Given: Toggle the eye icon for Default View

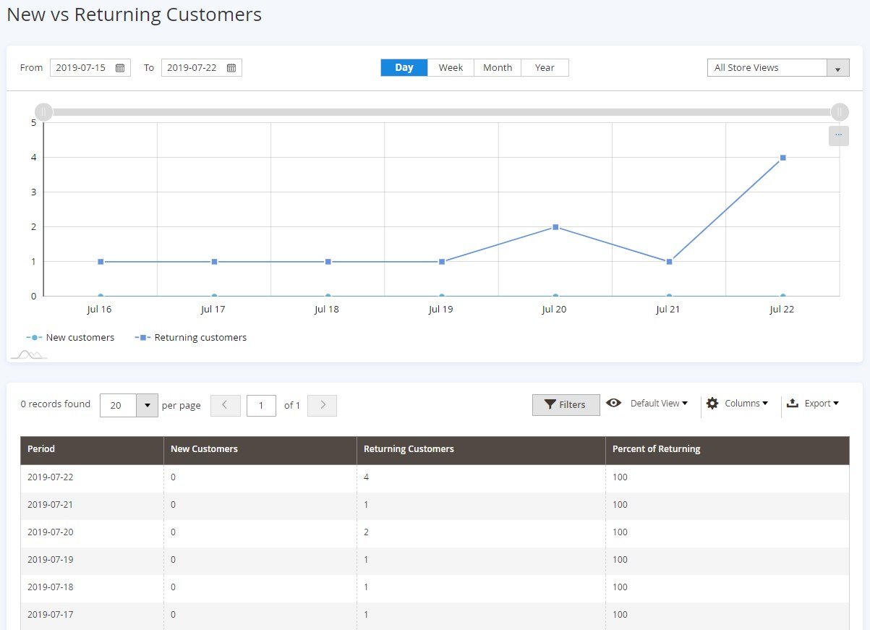Looking at the screenshot, I should (x=614, y=403).
